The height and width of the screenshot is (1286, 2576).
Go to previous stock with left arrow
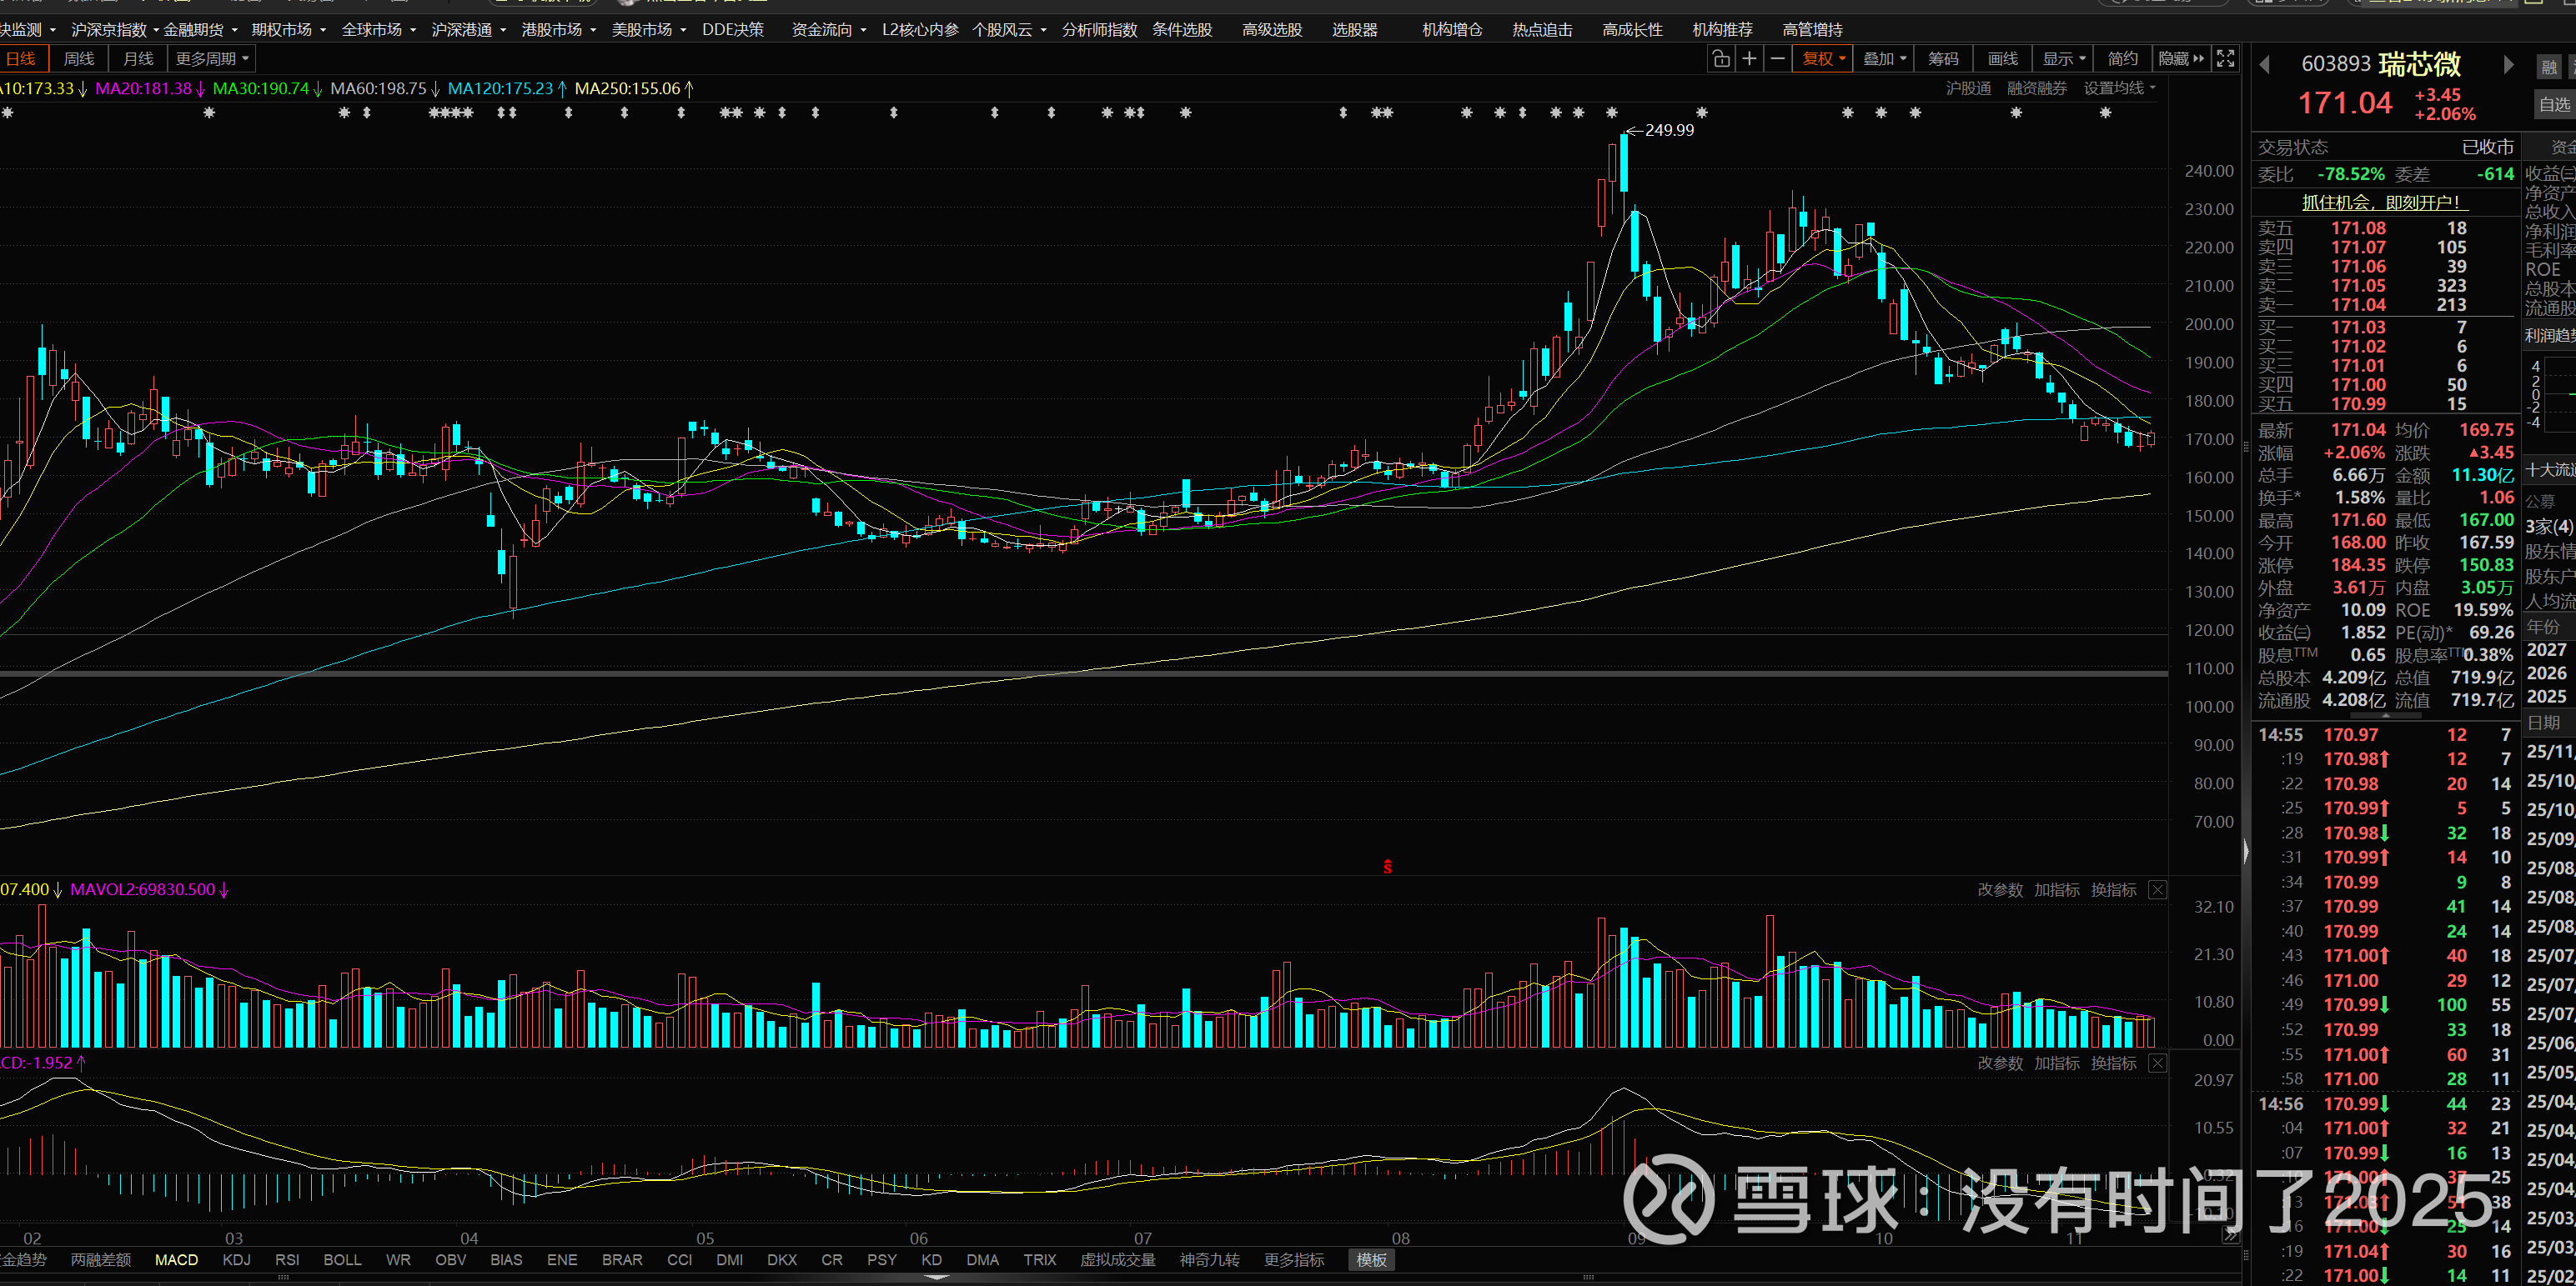(x=2265, y=65)
